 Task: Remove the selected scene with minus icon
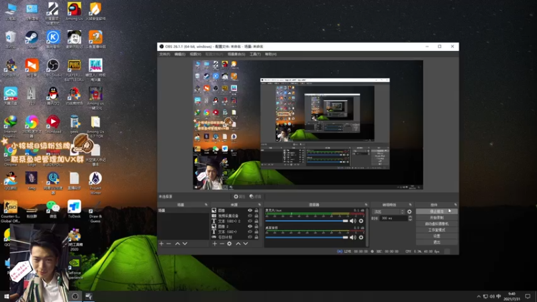[168, 244]
